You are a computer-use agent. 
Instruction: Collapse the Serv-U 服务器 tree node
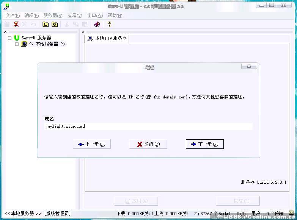pos(10,38)
